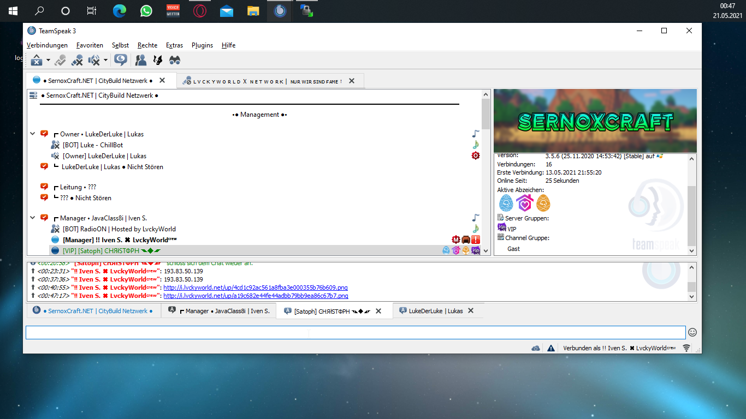The image size is (746, 419).
Task: Click into the chat message input field
Action: tap(355, 332)
